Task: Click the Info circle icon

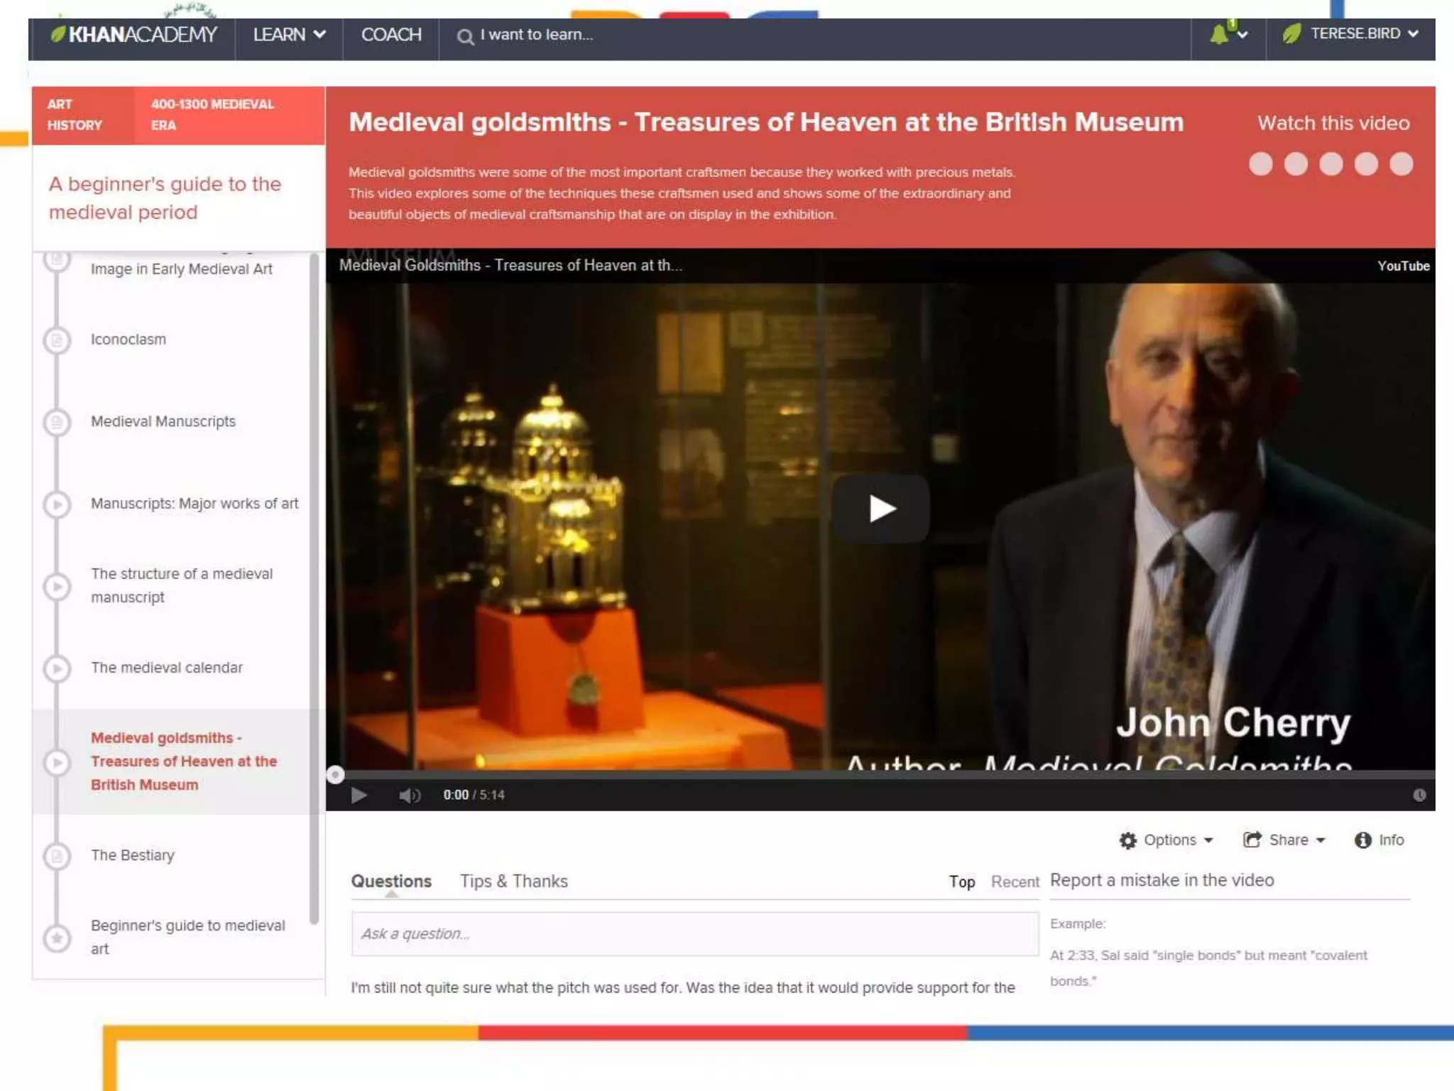Action: (x=1362, y=840)
